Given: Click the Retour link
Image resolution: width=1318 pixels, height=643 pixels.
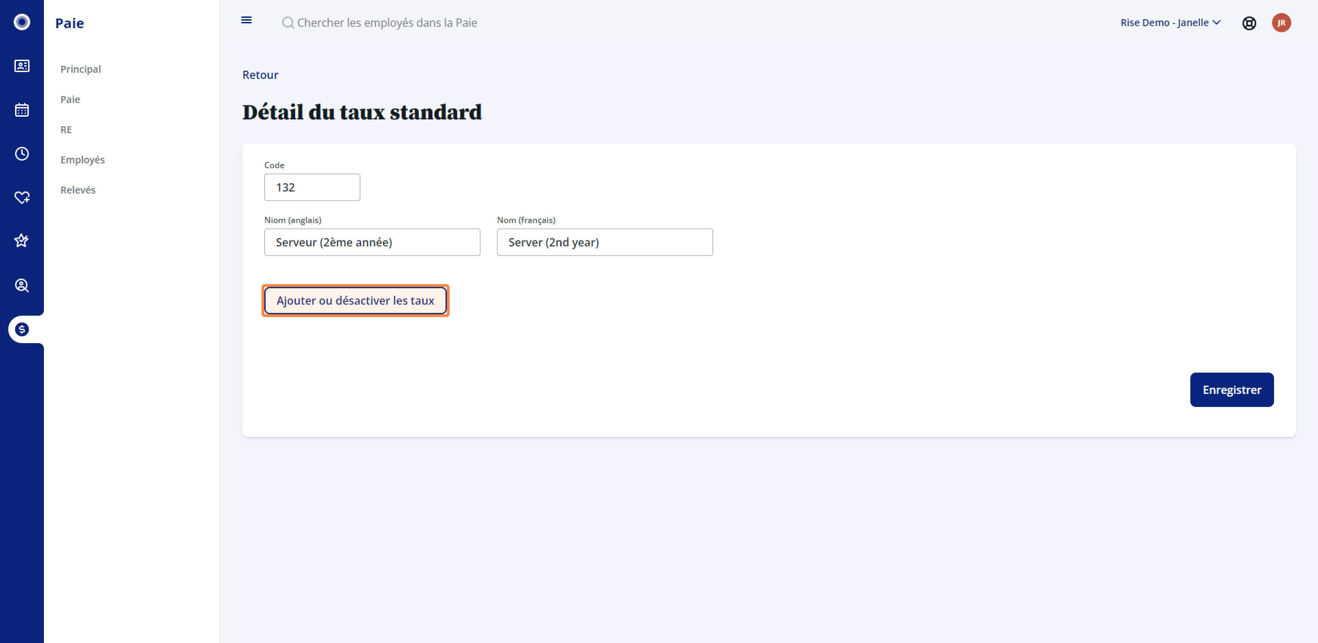Looking at the screenshot, I should pyautogui.click(x=260, y=75).
